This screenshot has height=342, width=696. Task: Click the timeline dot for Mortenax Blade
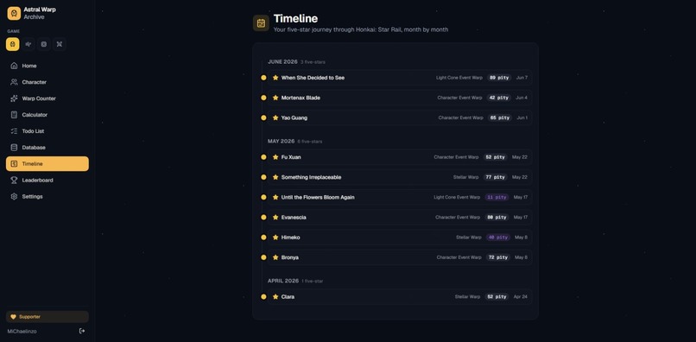pyautogui.click(x=263, y=98)
